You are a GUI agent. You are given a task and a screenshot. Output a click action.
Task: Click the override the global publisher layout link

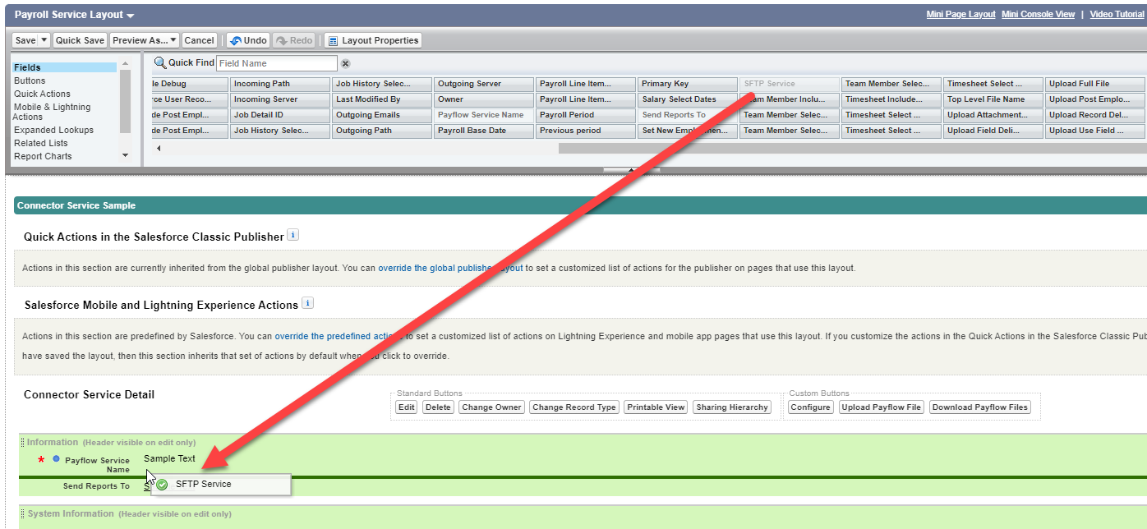[450, 268]
